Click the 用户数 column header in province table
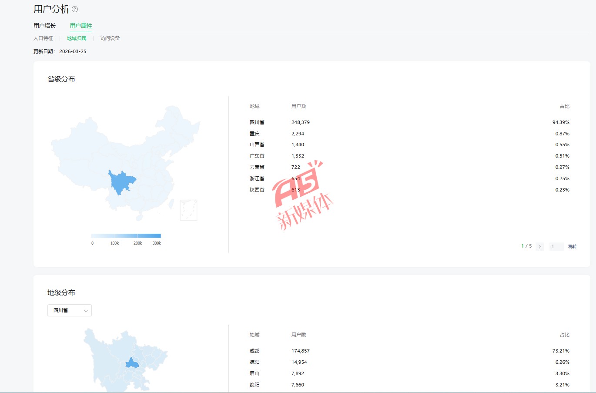 (x=299, y=106)
